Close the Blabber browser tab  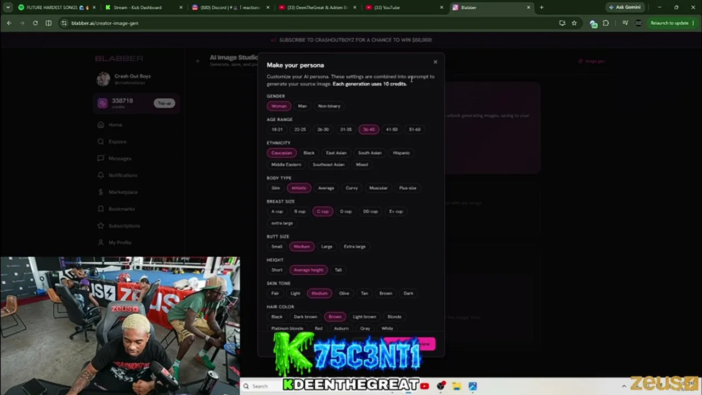point(529,8)
